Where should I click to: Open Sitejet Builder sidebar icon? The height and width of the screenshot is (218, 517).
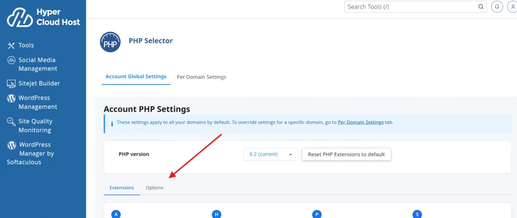pos(11,84)
